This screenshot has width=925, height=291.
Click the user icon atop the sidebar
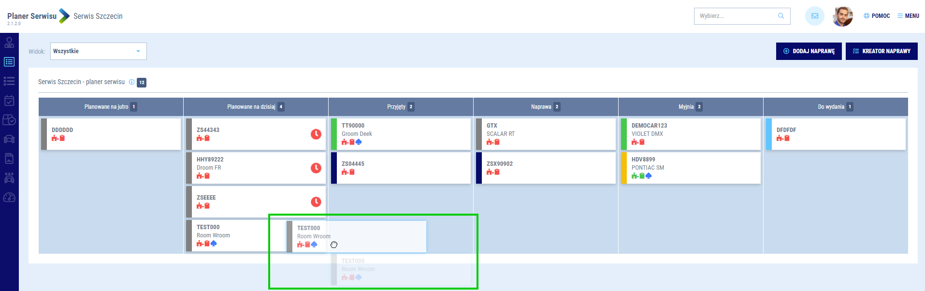pyautogui.click(x=9, y=43)
